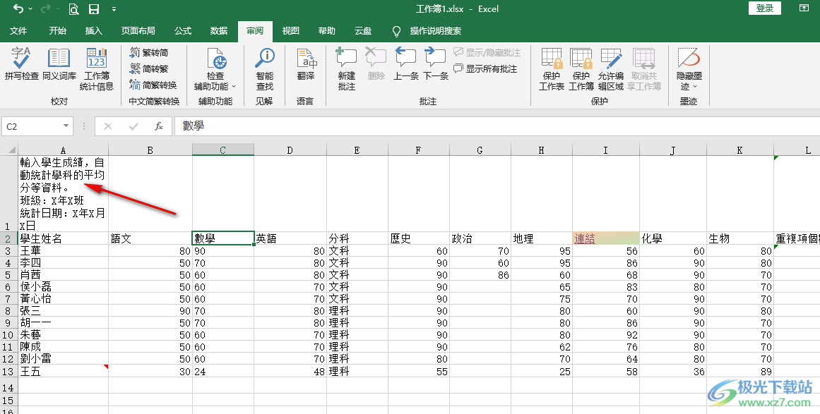The height and width of the screenshot is (414, 820).
Task: Click the 登录 sign-in button
Action: pyautogui.click(x=765, y=8)
